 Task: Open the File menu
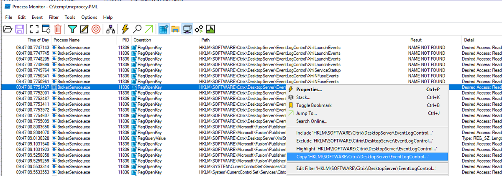pyautogui.click(x=9, y=17)
